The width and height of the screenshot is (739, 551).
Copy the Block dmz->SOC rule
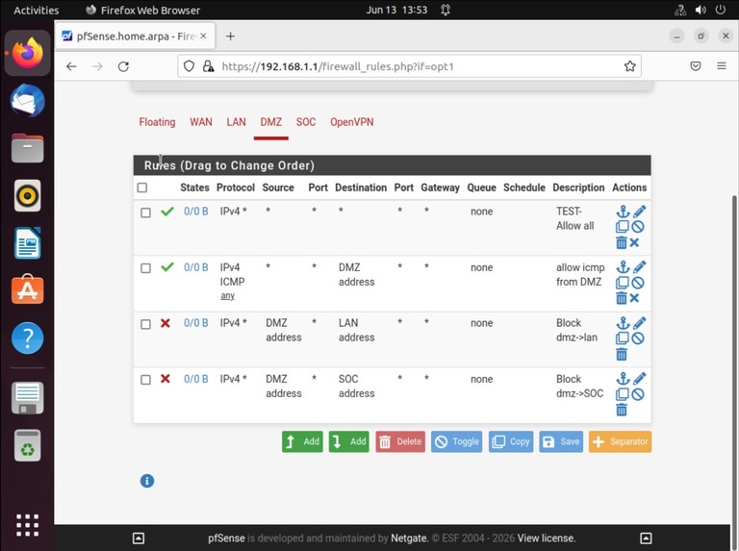point(623,394)
